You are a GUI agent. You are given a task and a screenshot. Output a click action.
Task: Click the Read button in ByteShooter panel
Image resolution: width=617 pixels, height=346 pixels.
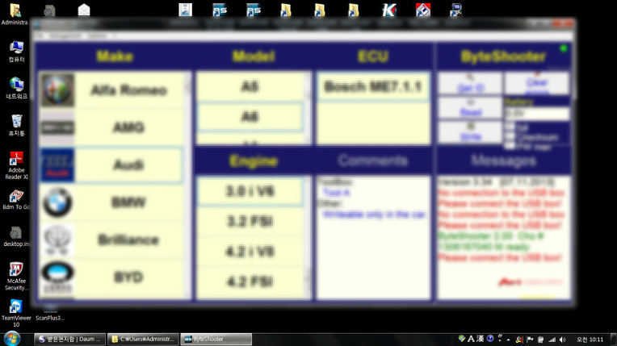[x=470, y=107]
